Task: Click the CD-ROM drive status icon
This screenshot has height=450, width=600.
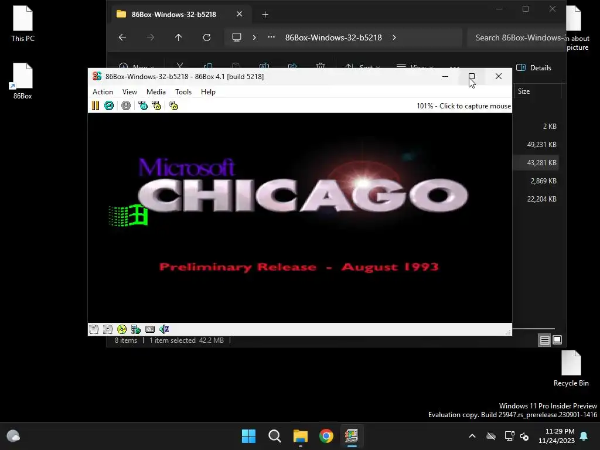Action: pos(122,329)
